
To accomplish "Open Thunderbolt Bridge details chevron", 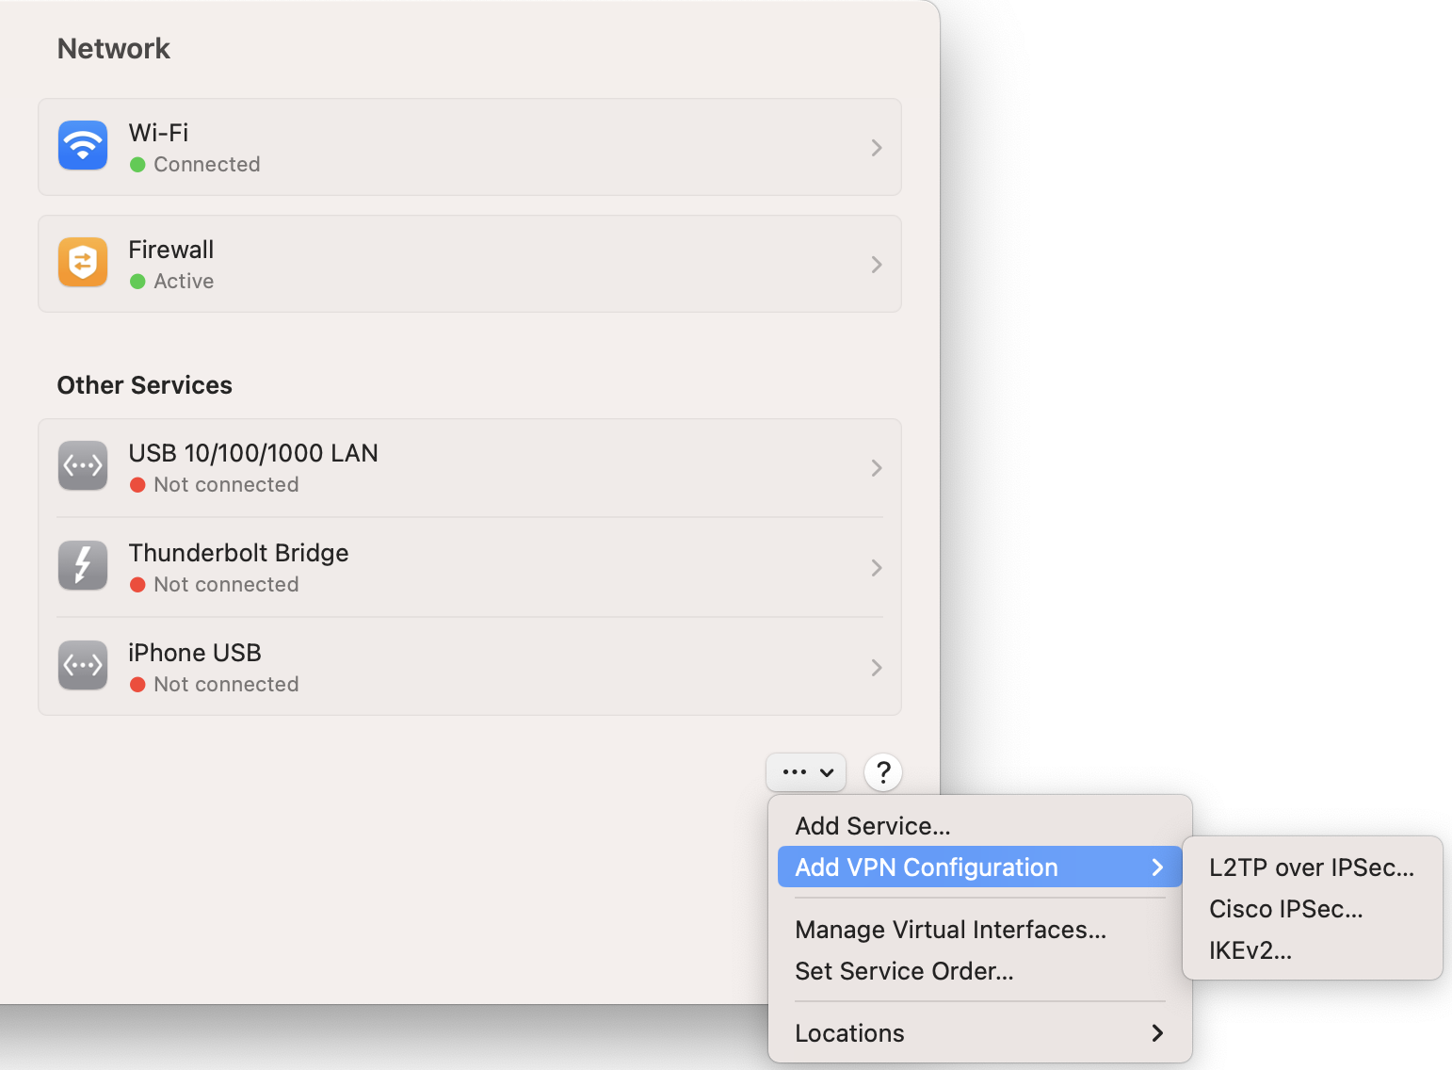I will [x=877, y=568].
